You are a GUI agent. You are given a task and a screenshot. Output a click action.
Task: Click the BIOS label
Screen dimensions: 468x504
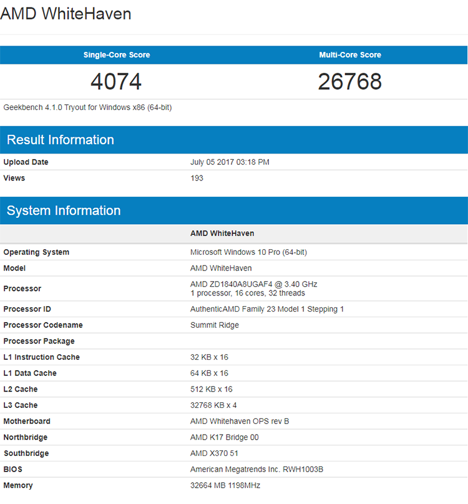coord(13,469)
